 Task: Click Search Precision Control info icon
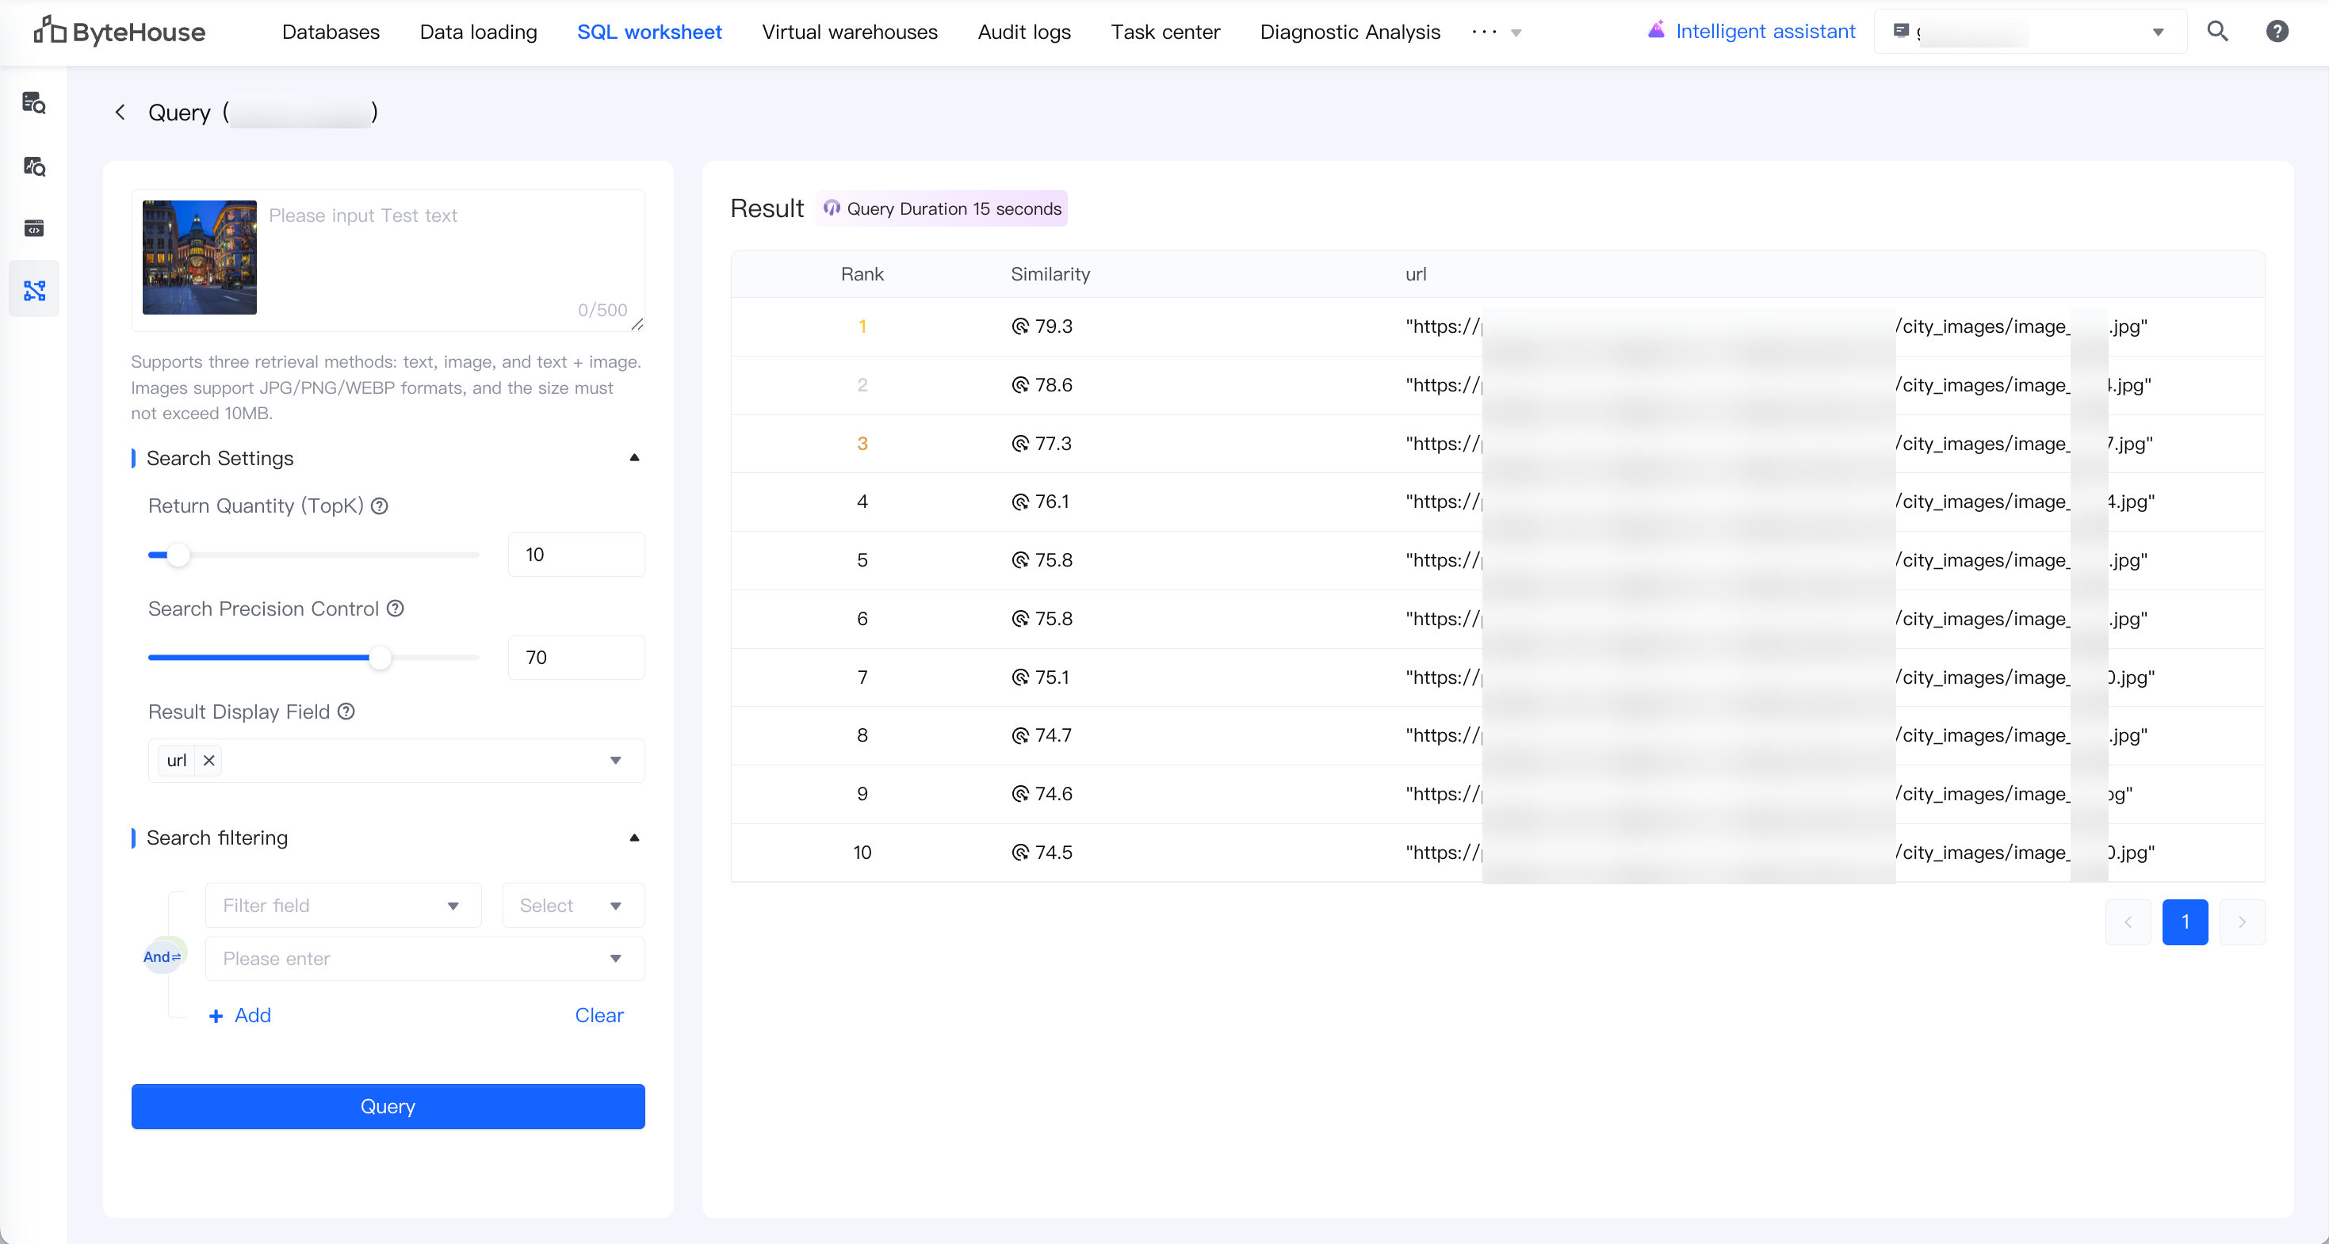pyautogui.click(x=395, y=609)
